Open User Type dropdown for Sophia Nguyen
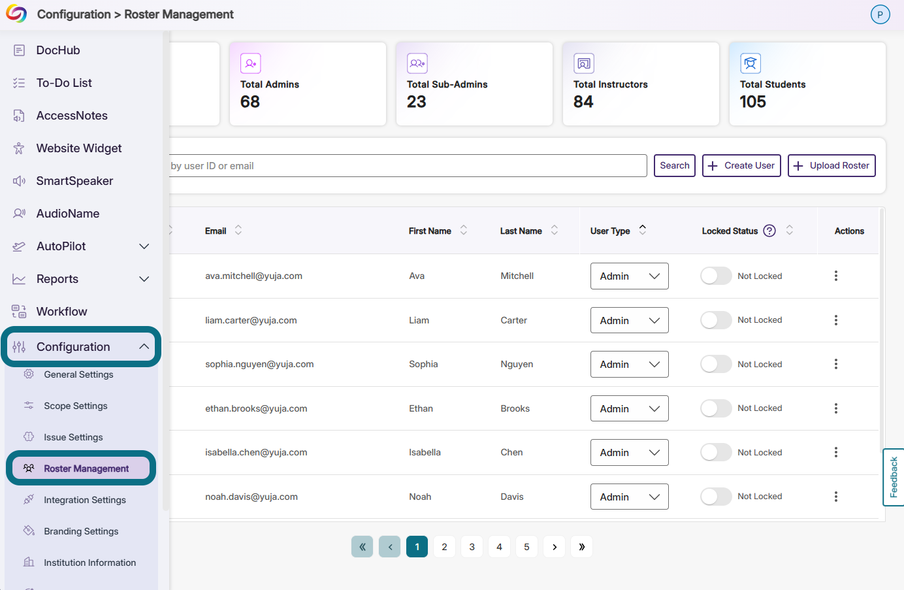Image resolution: width=904 pixels, height=590 pixels. pos(630,364)
